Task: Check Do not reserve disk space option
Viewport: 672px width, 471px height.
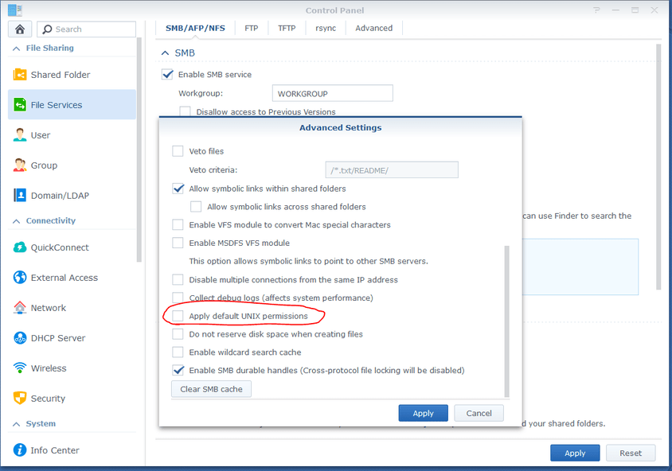Action: pos(178,334)
